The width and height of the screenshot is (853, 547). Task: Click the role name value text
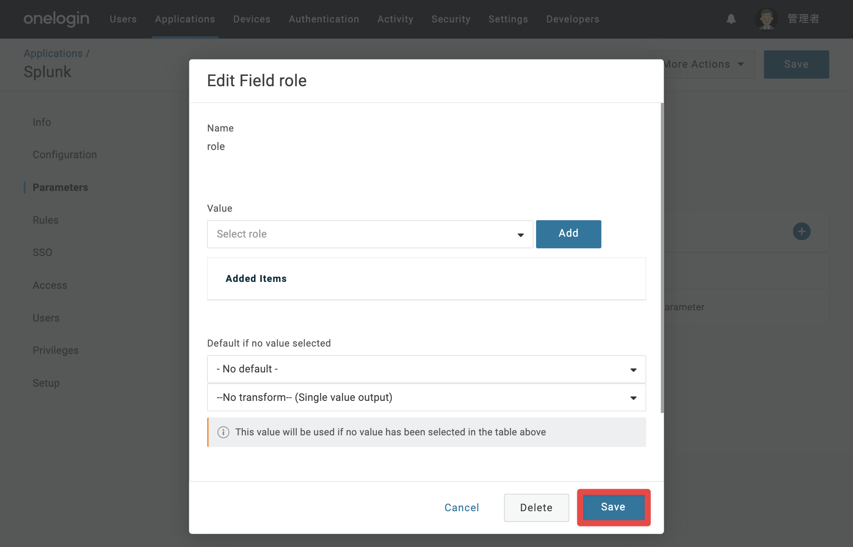pyautogui.click(x=216, y=147)
